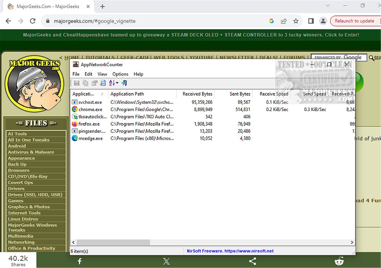Click the share page icon in address bar
Image resolution: width=381 pixels, height=268 pixels.
coord(284,21)
